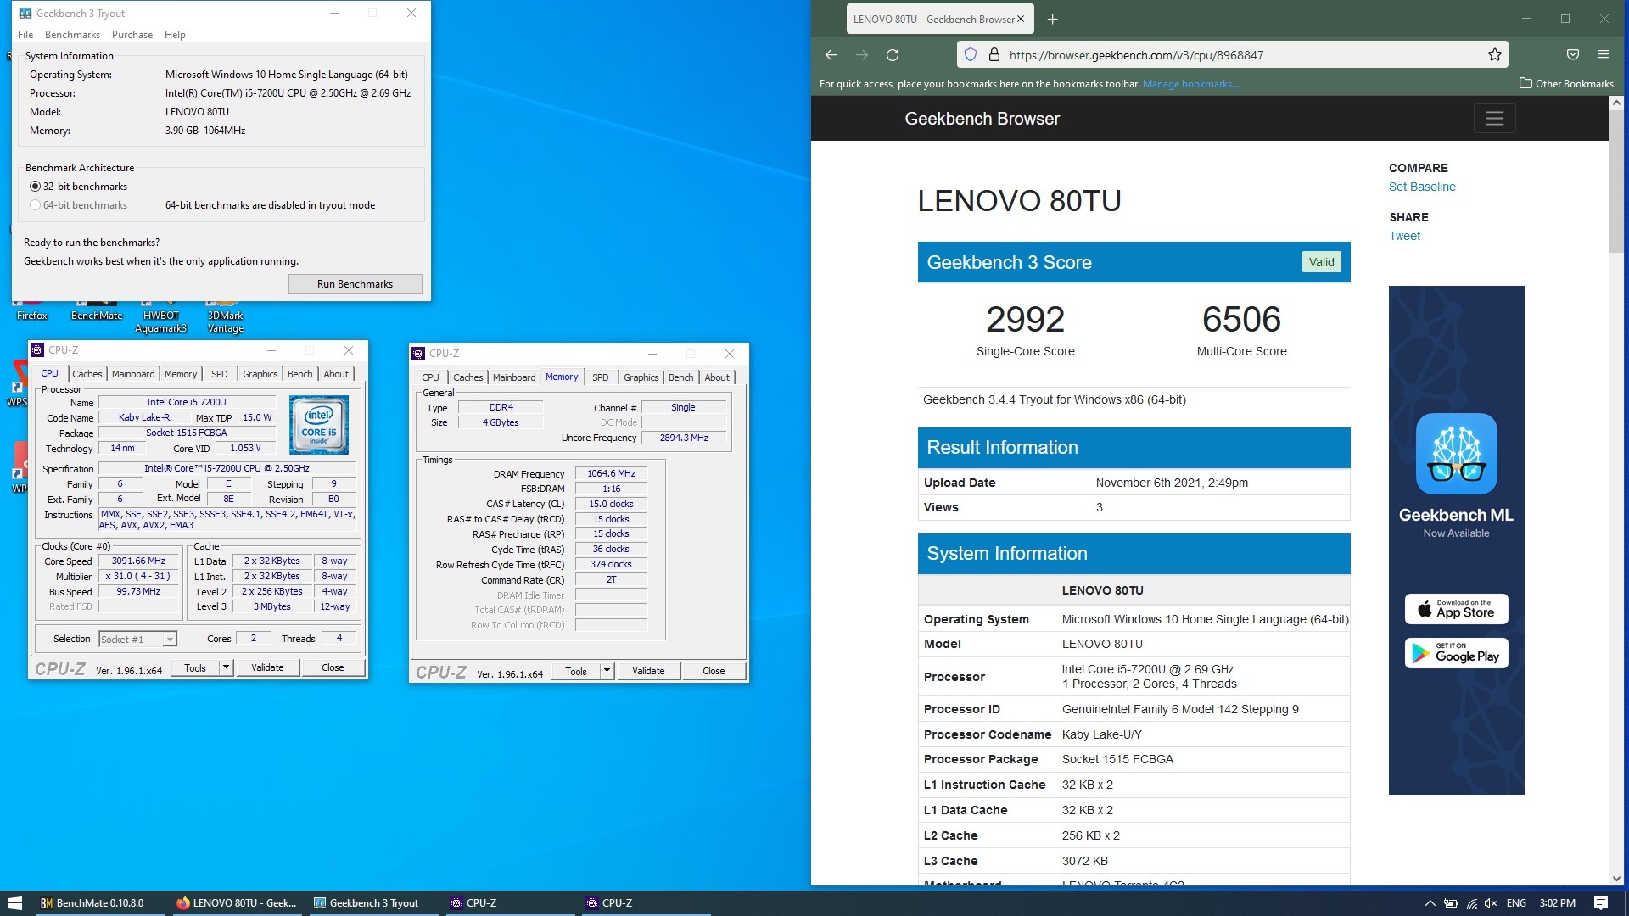Switch to Mainboard tab in left CPU-Z window
This screenshot has width=1629, height=916.
[x=133, y=374]
